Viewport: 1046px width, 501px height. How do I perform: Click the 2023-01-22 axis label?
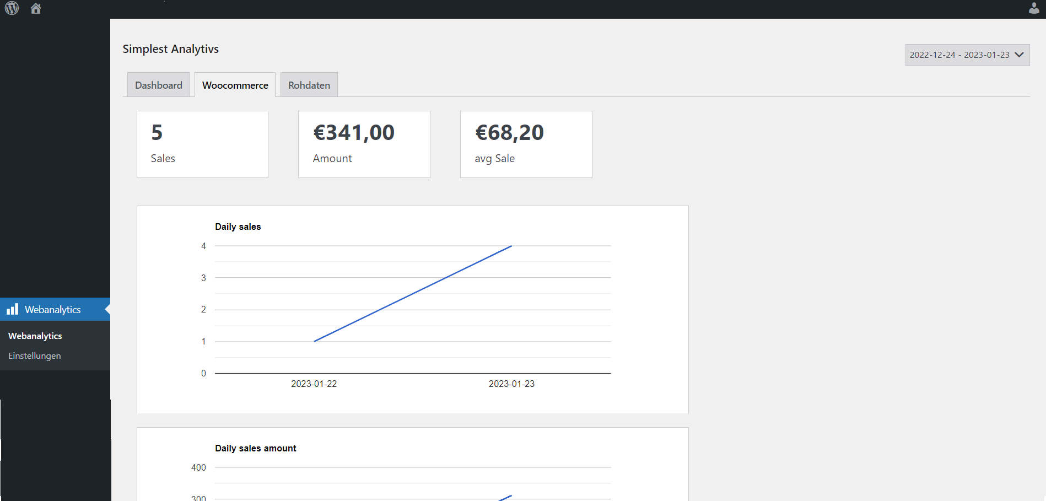point(314,384)
